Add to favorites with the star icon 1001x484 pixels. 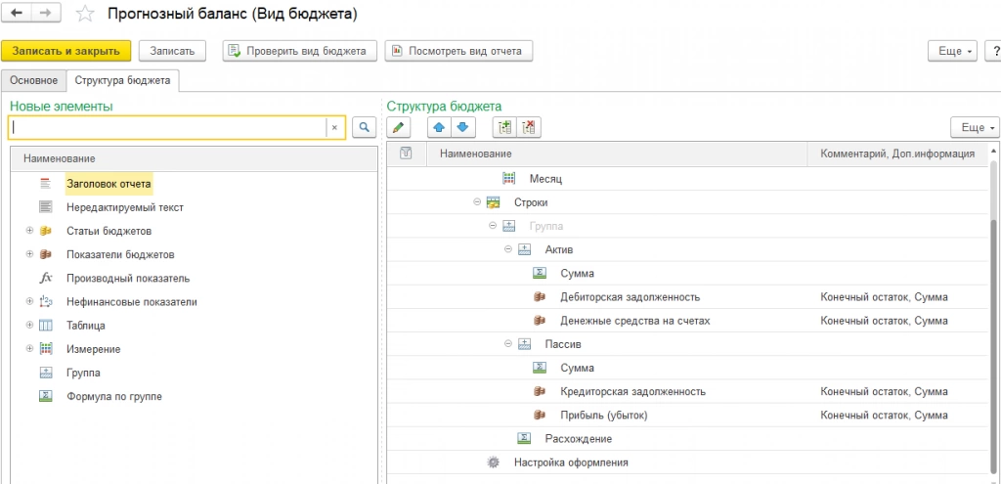point(86,15)
